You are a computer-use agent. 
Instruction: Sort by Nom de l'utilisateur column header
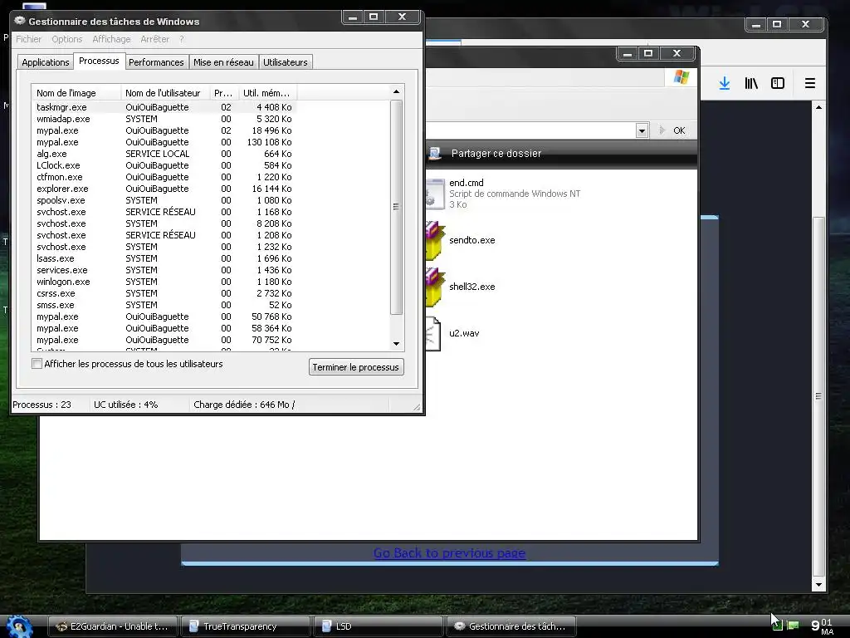tap(165, 93)
